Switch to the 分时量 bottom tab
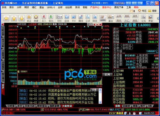 pos(11,106)
